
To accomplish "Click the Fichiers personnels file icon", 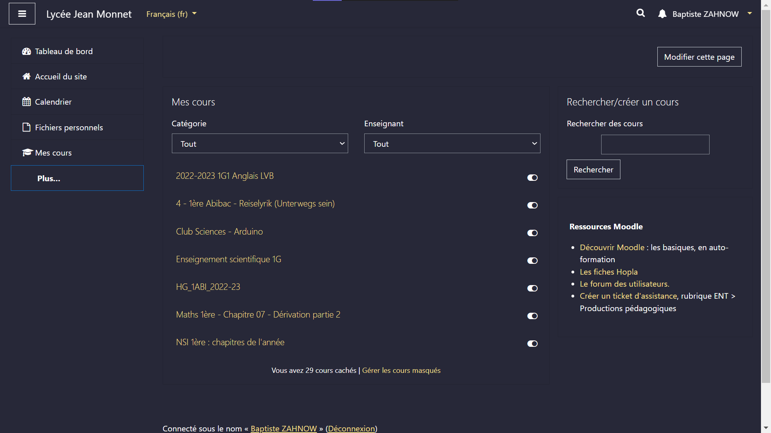I will (x=27, y=127).
